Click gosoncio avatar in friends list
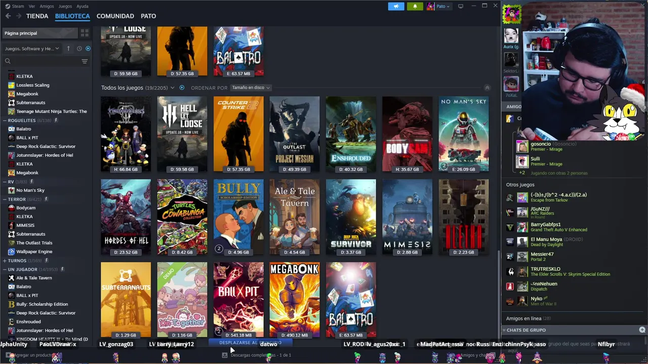Viewport: 648px width, 364px height. 522,147
